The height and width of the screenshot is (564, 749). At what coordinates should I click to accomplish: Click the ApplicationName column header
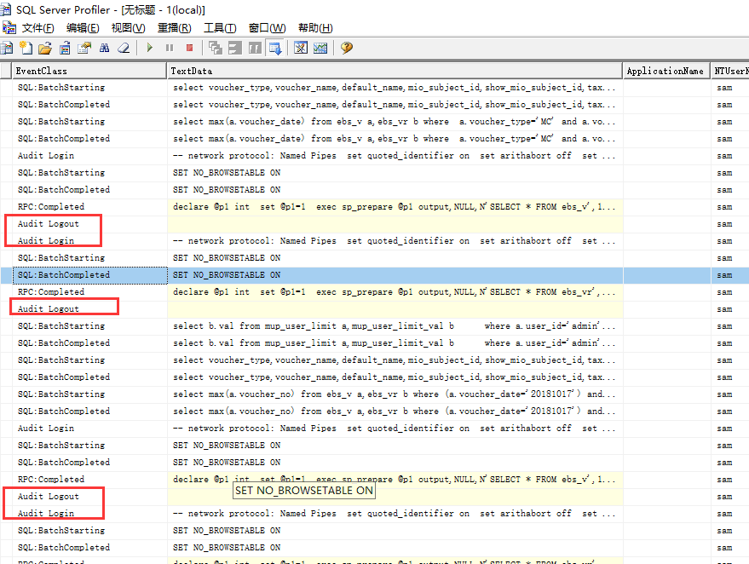(665, 71)
